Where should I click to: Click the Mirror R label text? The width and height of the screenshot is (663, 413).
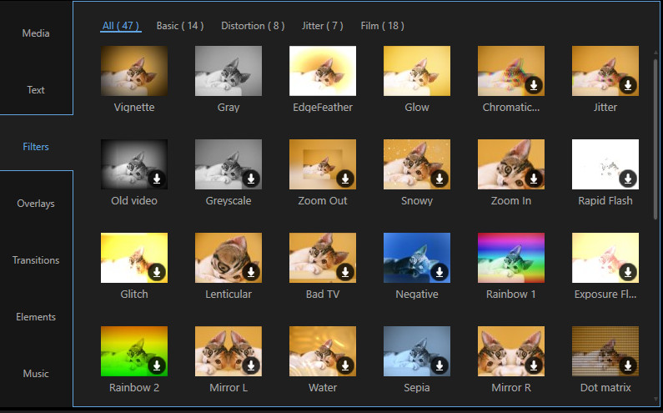click(x=511, y=388)
